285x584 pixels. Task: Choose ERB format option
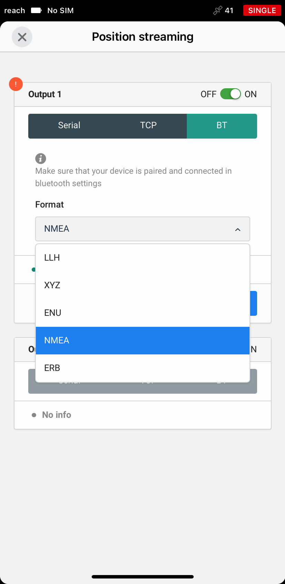coord(143,368)
